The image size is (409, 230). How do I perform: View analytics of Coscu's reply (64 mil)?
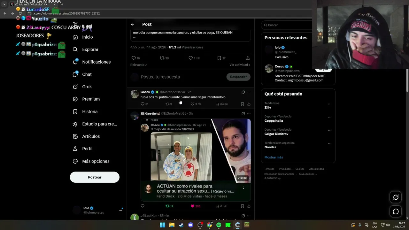[x=222, y=104]
